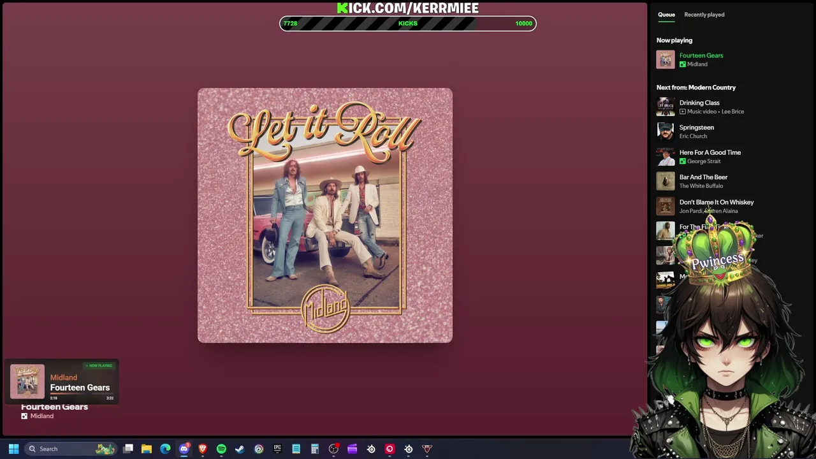Screen dimensions: 816x459
Task: Click the Let It Roll album cover
Action: [x=325, y=215]
